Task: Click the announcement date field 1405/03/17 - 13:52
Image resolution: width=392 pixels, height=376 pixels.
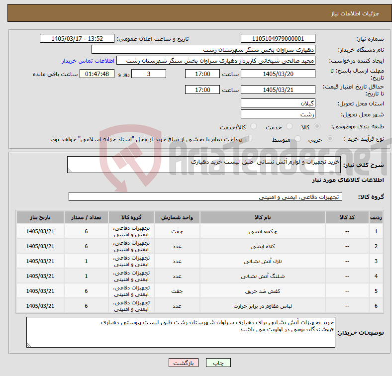Action: pos(77,38)
